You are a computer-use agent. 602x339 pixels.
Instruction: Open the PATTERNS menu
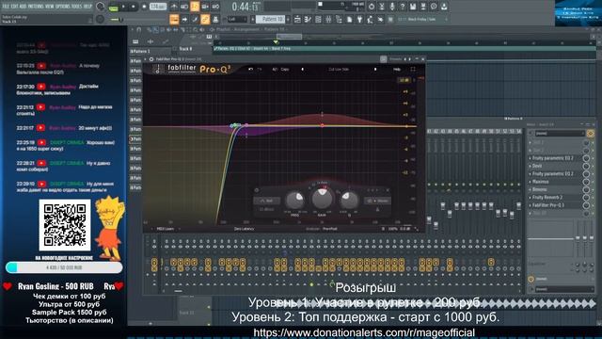click(36, 7)
